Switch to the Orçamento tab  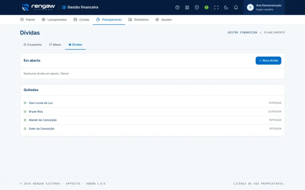tap(32, 45)
